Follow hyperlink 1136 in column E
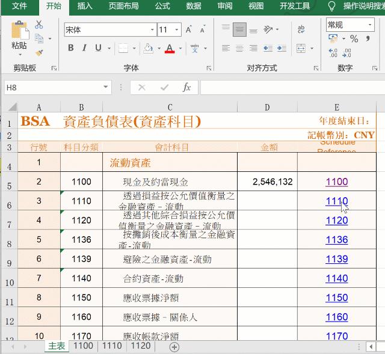The image size is (385, 354). pyautogui.click(x=337, y=240)
